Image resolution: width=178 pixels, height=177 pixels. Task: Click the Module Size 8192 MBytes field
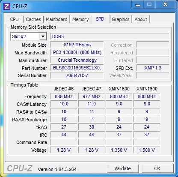point(77,45)
